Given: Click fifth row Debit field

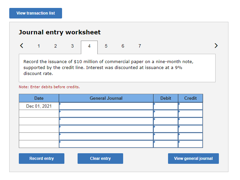Looking at the screenshot, I should (x=166, y=136).
